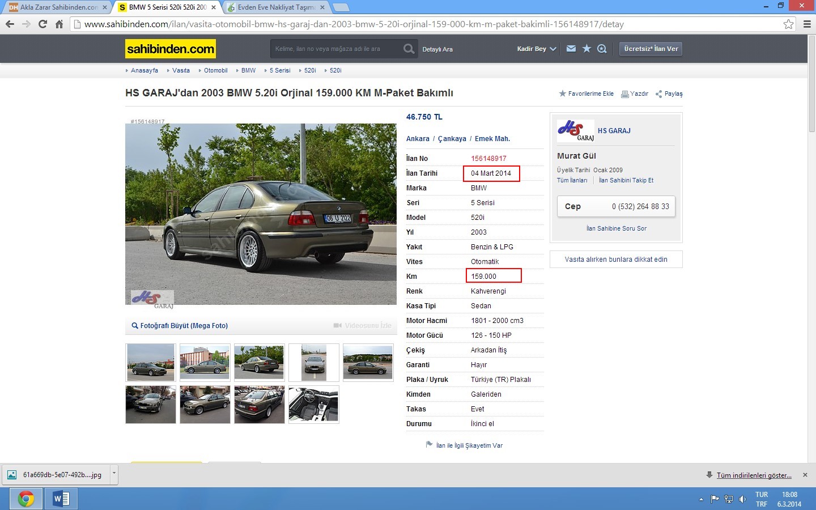Click the HS Garaj dealer logo

click(576, 130)
